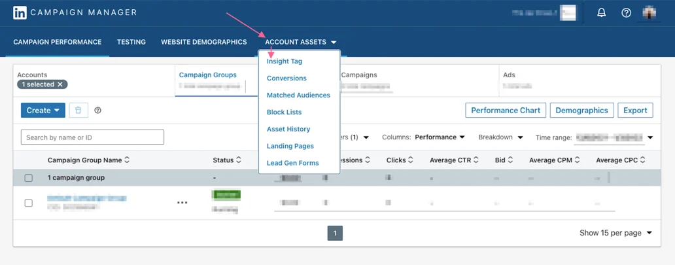Select Lead Gen Forms menu item
Image resolution: width=675 pixels, height=265 pixels.
coord(293,163)
